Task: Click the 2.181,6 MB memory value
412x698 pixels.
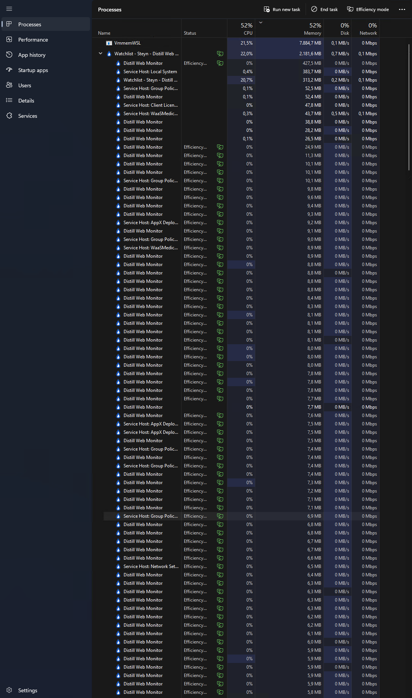Action: [x=310, y=54]
